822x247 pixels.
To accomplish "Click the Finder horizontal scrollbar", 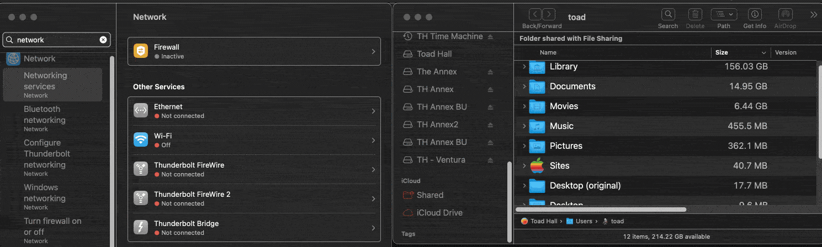I will click(x=601, y=210).
